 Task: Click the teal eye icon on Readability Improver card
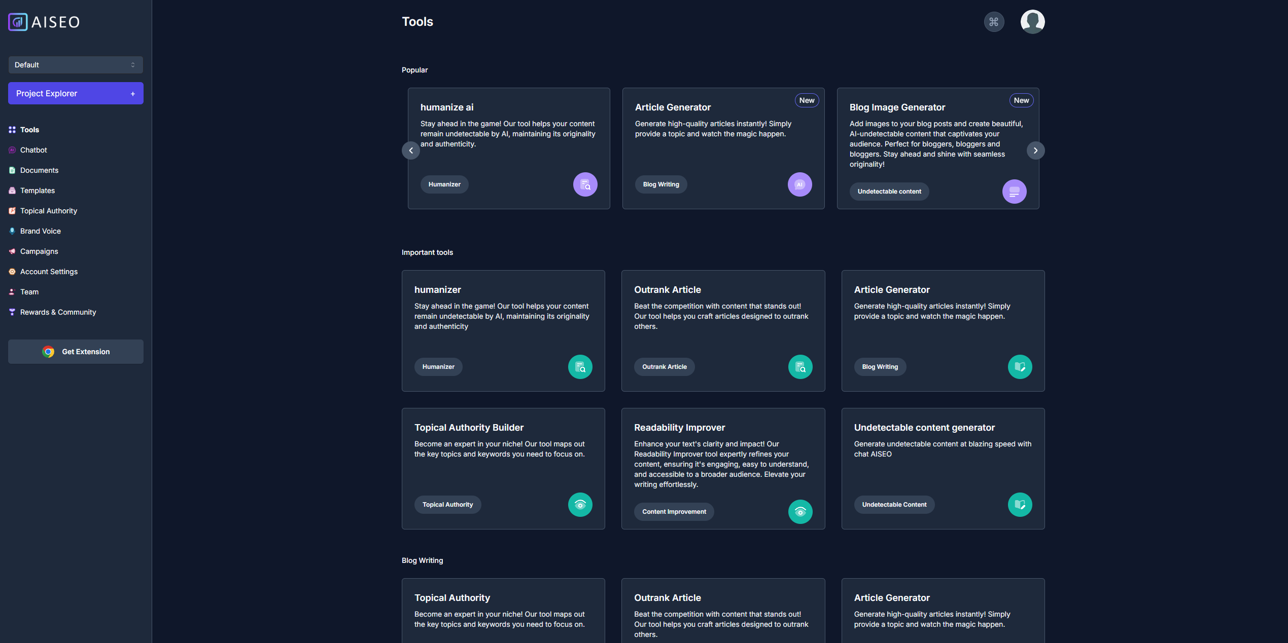800,512
